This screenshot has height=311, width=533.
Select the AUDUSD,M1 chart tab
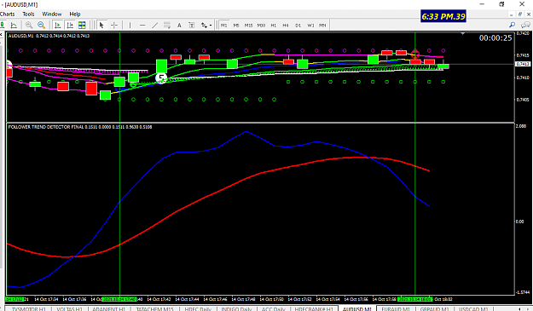[357, 309]
